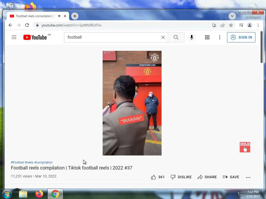
Task: Search with voice microphone icon
Action: 192,37
